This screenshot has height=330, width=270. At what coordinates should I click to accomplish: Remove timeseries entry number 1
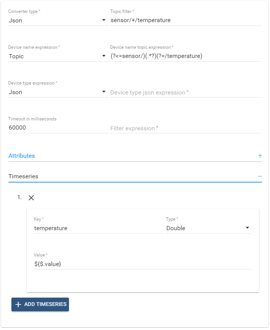coord(31,198)
